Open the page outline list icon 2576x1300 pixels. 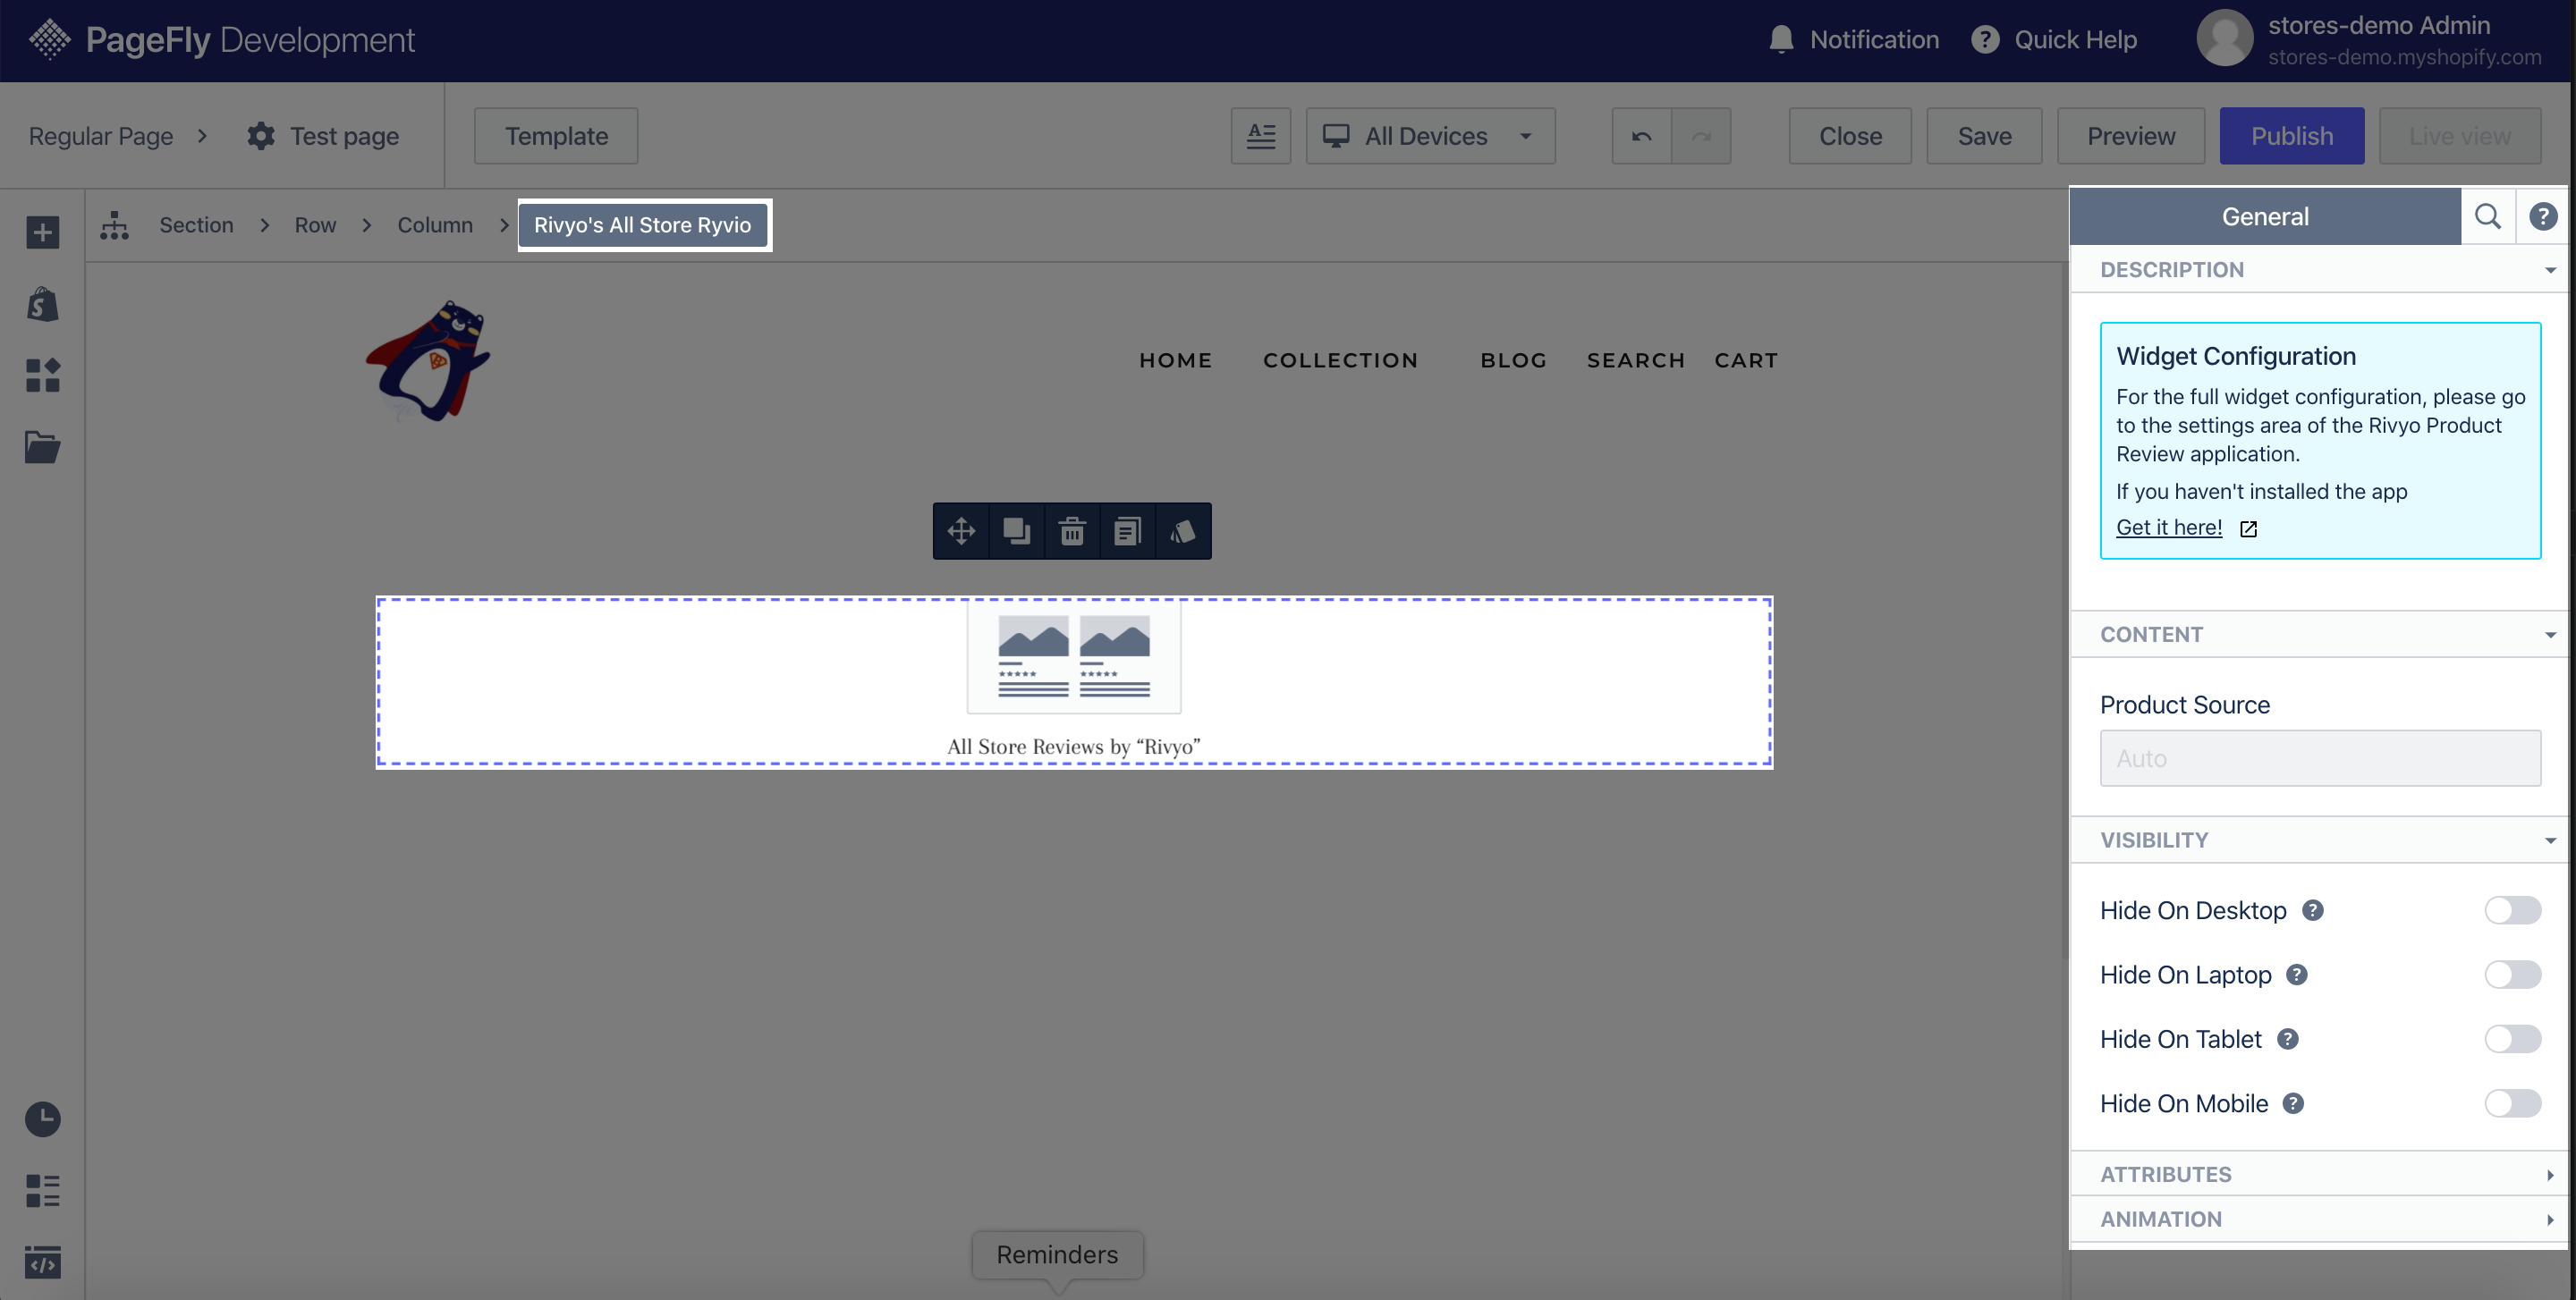coord(42,1190)
